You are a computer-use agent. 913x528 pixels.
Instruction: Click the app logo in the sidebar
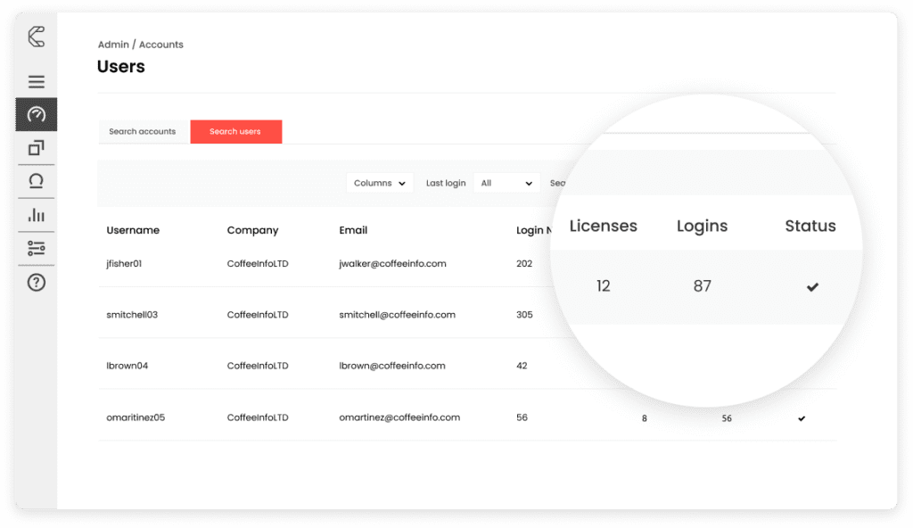point(36,37)
